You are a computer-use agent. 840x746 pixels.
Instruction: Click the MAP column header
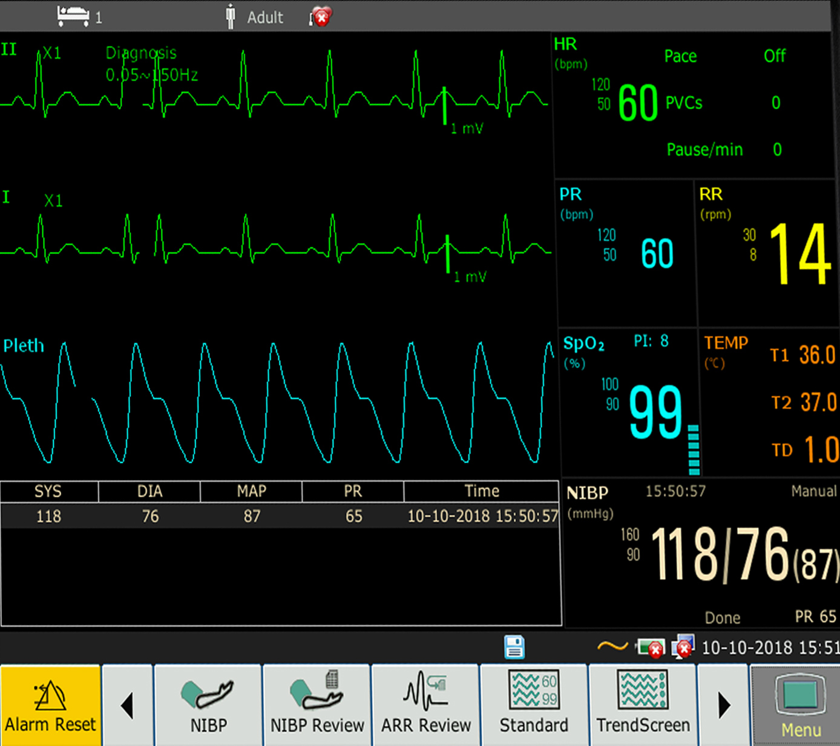point(251,491)
